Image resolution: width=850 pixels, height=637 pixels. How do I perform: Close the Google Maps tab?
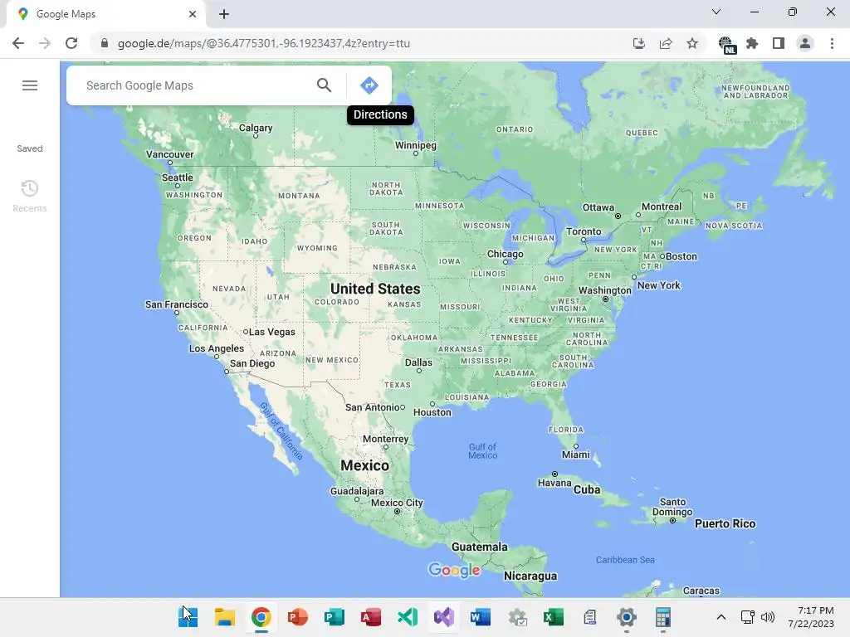(193, 14)
